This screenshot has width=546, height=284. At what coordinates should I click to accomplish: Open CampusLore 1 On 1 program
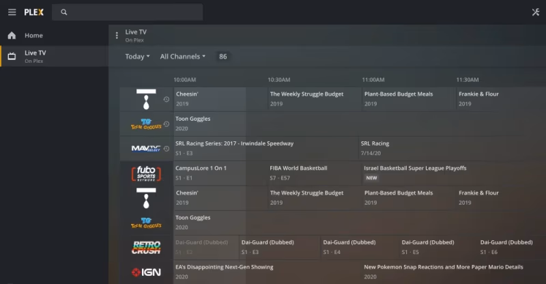click(220, 173)
